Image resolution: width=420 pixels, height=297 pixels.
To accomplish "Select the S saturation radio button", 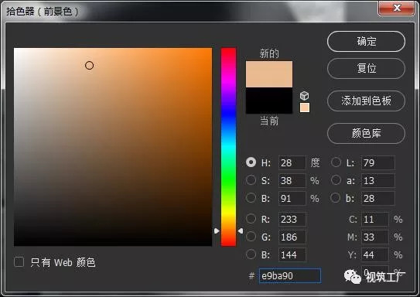I will point(251,180).
